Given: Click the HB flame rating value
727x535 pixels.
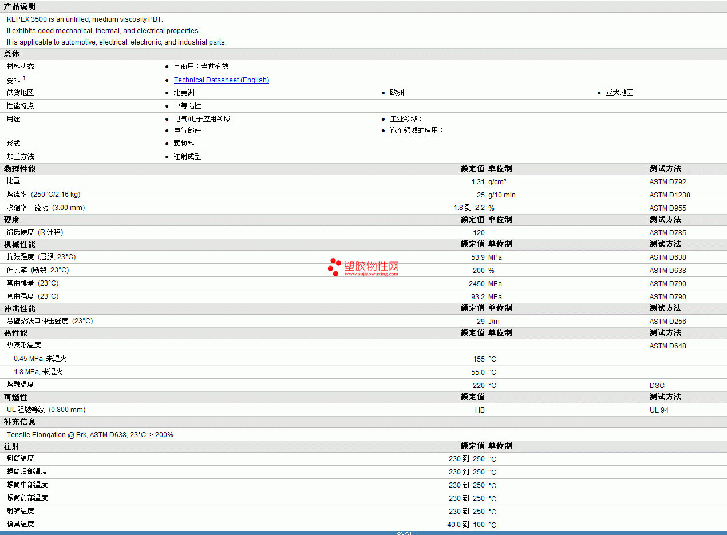Looking at the screenshot, I should (x=480, y=410).
